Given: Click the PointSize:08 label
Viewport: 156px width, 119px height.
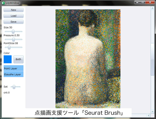Looking at the screenshot, I should pos(11,43).
